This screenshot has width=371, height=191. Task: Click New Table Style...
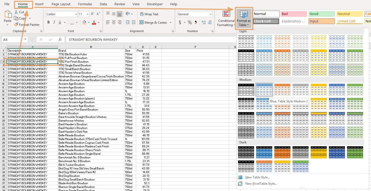[258, 177]
